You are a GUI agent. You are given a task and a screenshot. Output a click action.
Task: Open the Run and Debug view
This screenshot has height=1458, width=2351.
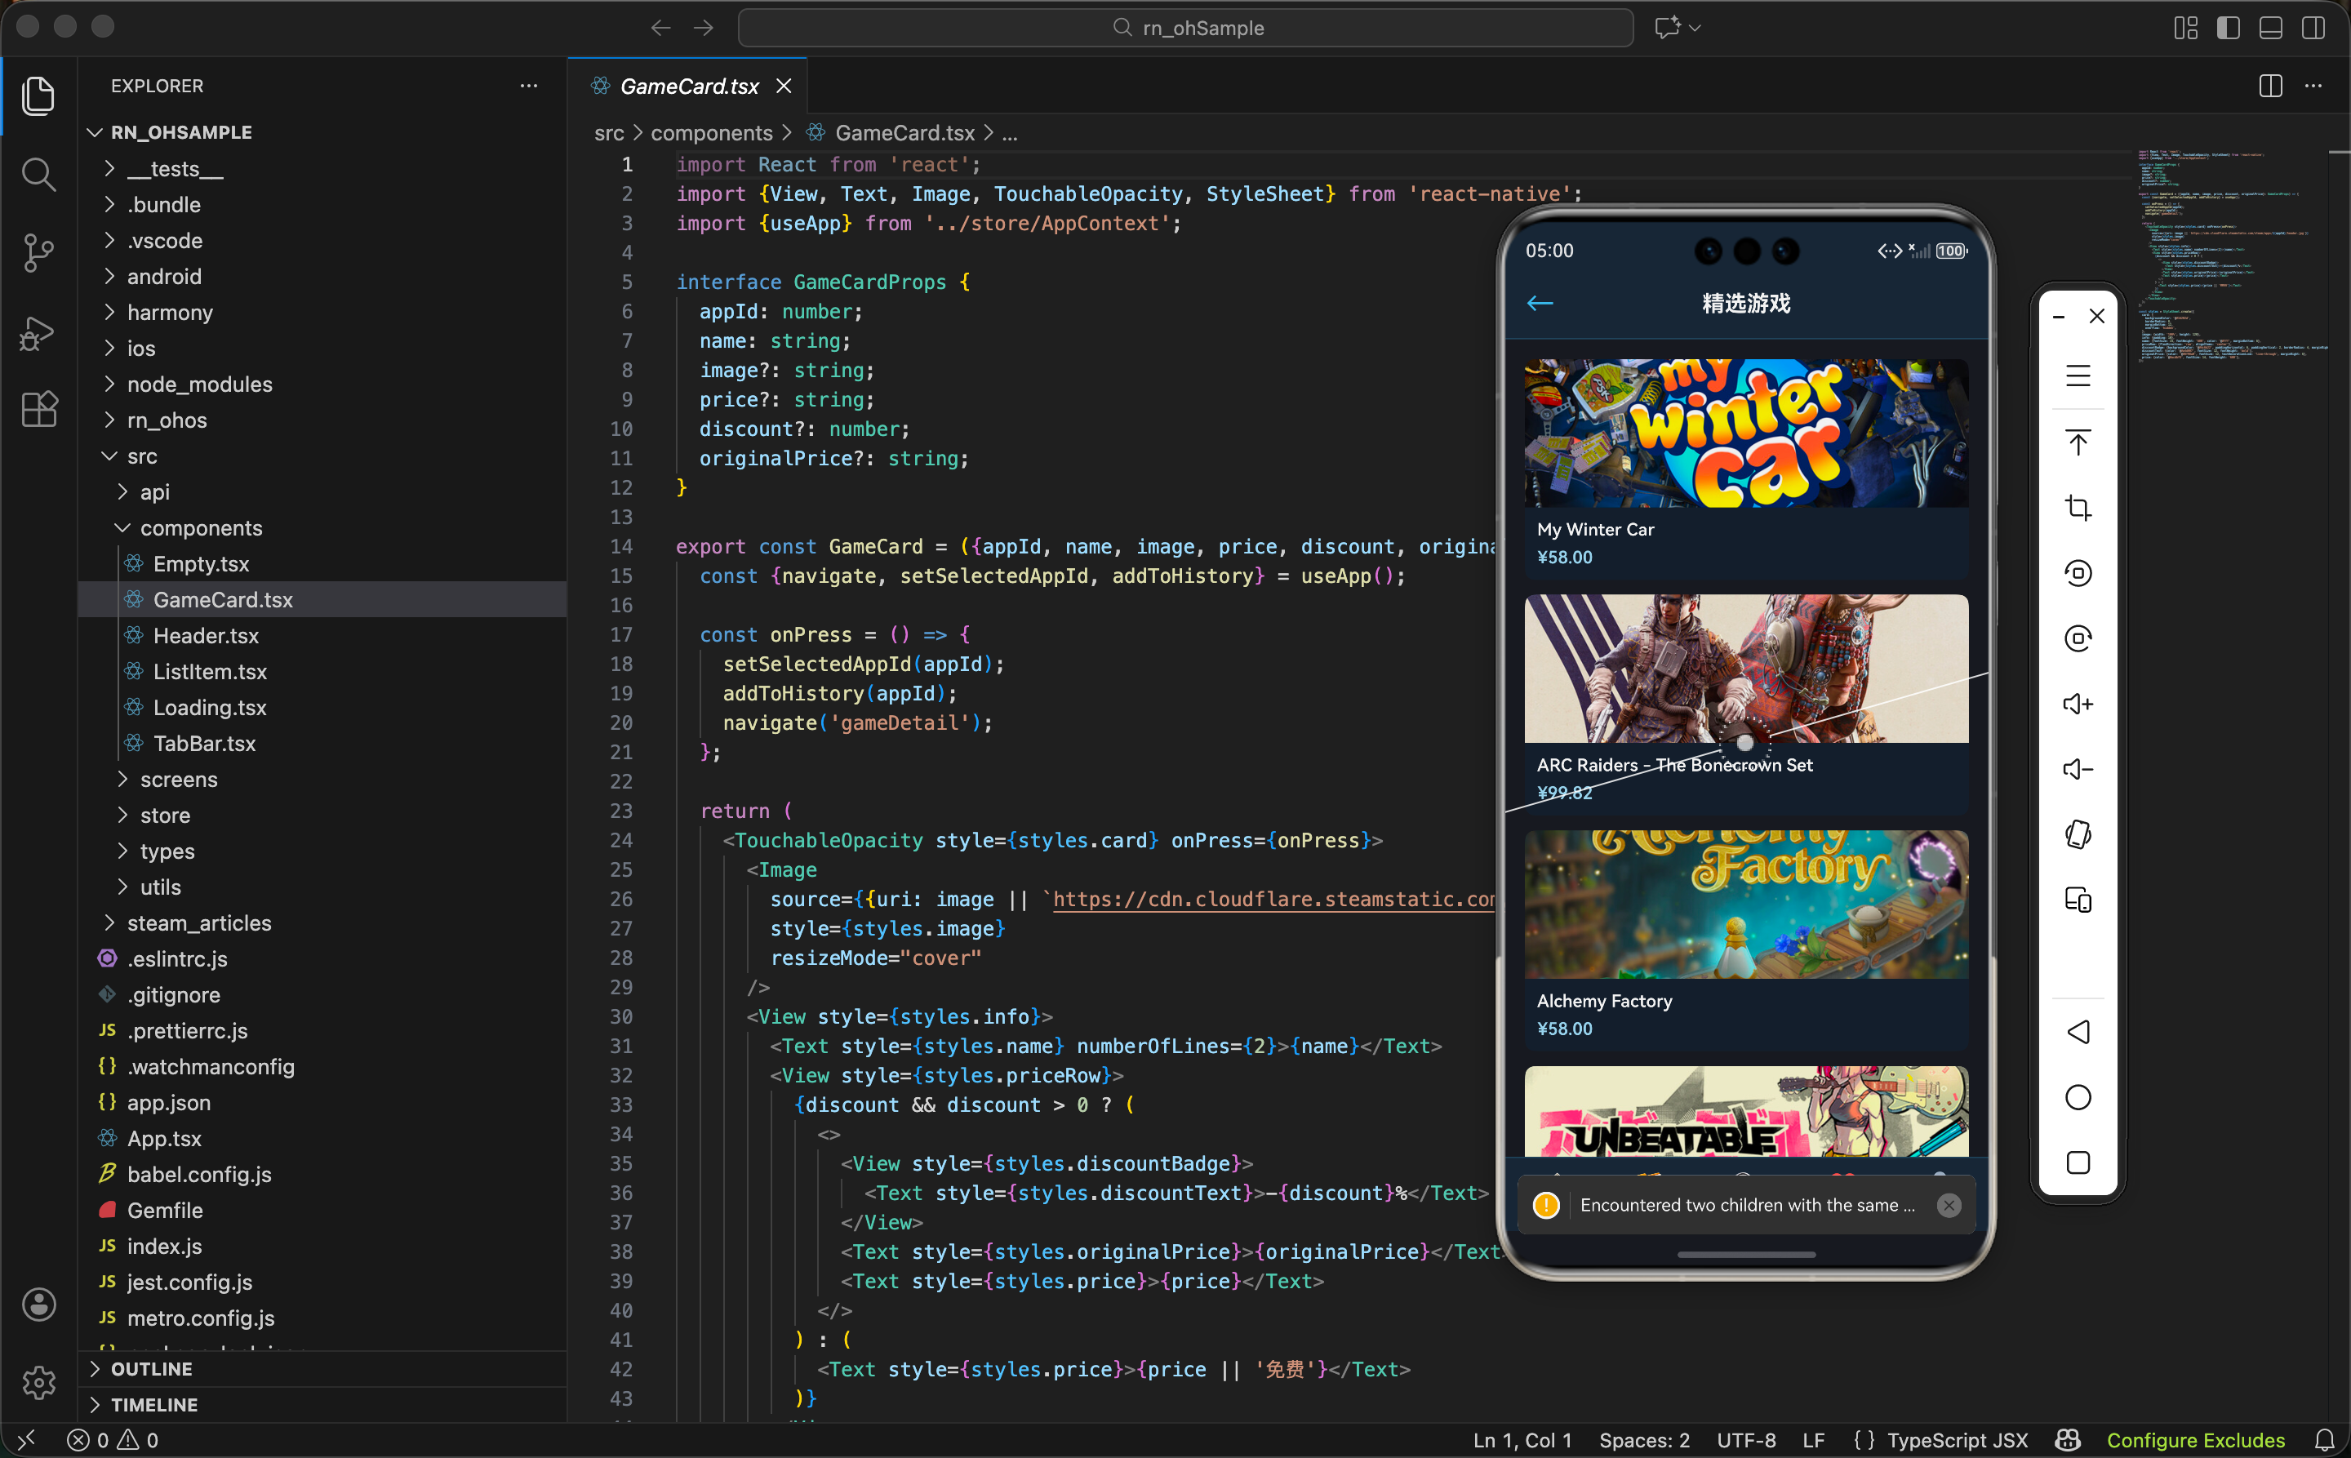[x=38, y=333]
